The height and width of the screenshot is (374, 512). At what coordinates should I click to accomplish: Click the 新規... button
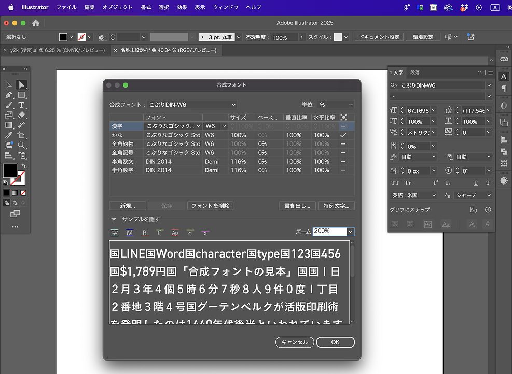(128, 206)
